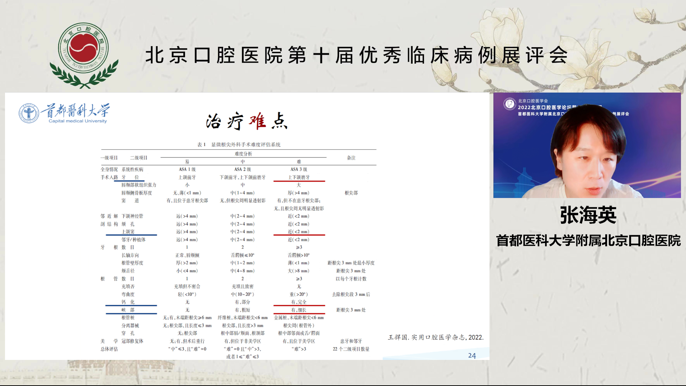This screenshot has width=686, height=386.
Task: Click the banner title 北京口腔医院第十届优秀临床病例展评会
Action: [356, 55]
